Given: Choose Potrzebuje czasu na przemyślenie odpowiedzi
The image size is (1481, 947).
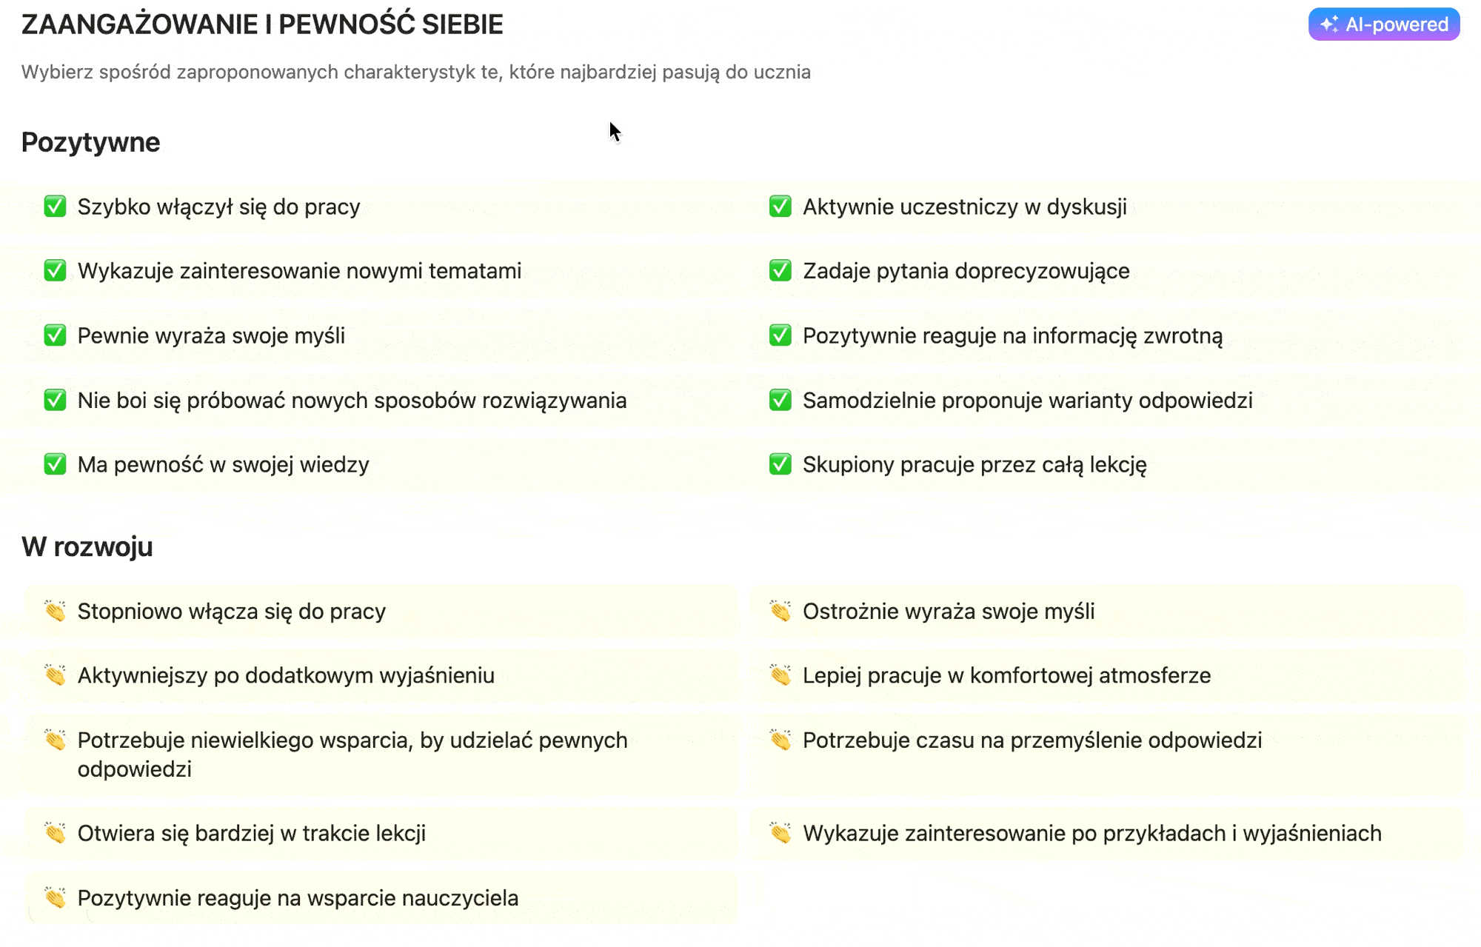Looking at the screenshot, I should [x=1109, y=754].
